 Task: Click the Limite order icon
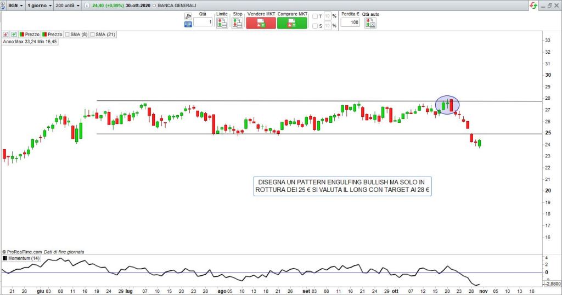pyautogui.click(x=222, y=23)
